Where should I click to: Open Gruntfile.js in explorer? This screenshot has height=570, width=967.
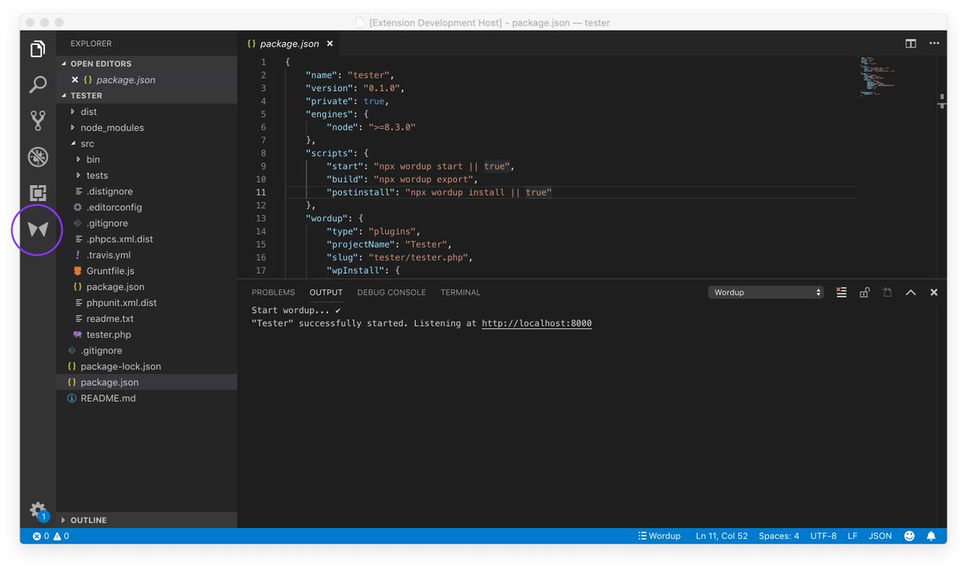(110, 271)
